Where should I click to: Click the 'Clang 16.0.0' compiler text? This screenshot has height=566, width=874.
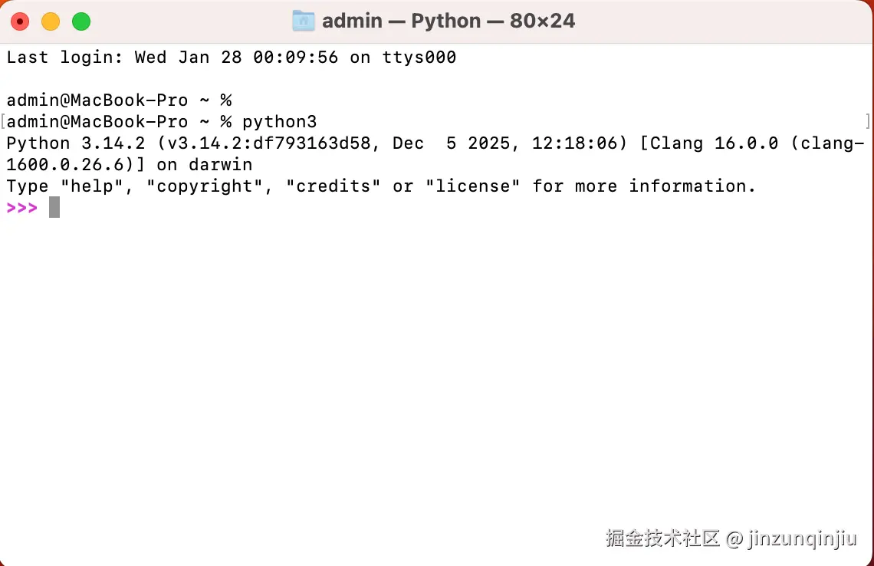(x=714, y=143)
